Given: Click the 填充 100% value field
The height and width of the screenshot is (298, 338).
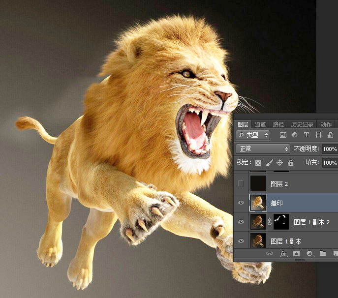Looking at the screenshot, I should 330,163.
